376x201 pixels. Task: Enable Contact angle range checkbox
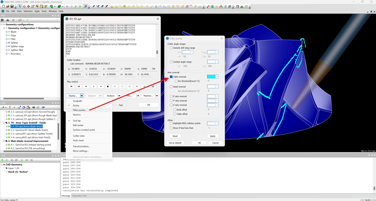point(171,62)
